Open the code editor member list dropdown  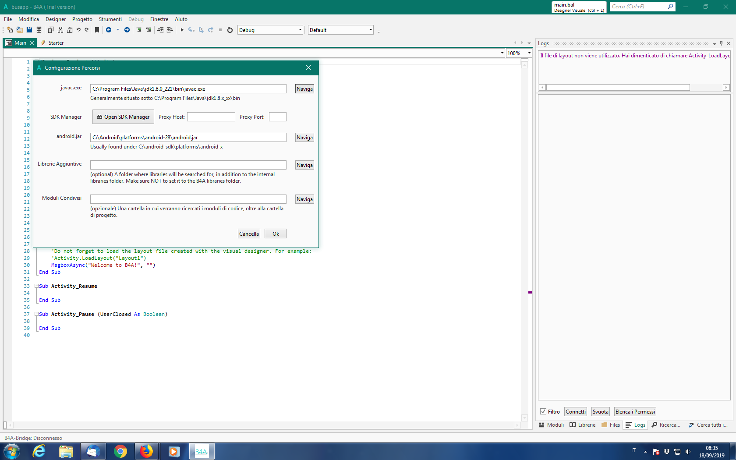coord(502,53)
